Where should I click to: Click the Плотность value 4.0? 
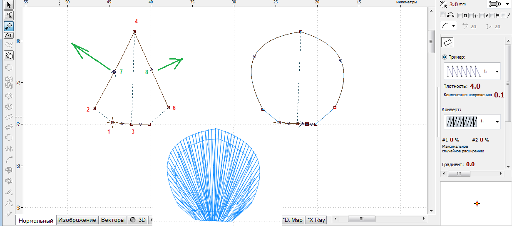click(475, 86)
